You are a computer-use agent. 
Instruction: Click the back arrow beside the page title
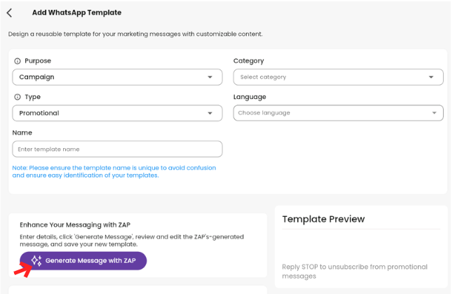9,13
